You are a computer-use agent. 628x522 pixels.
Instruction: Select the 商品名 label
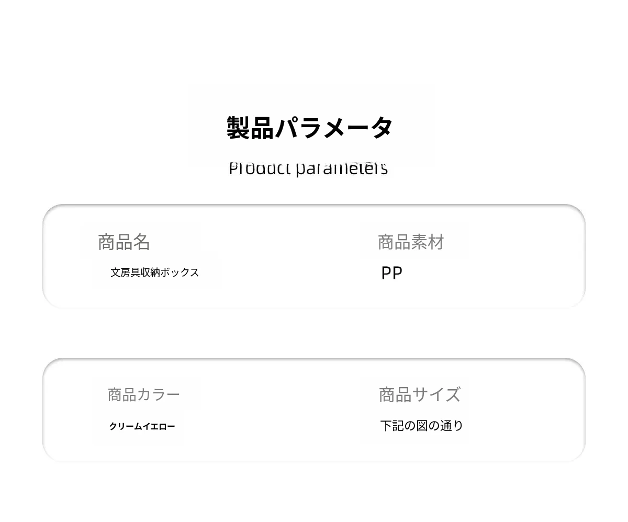point(124,242)
